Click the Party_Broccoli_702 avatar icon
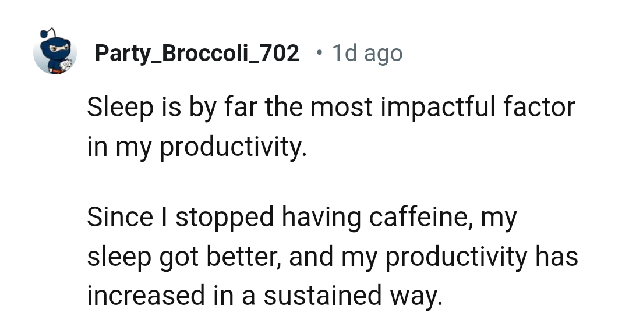This screenshot has height=334, width=629. pos(55,53)
